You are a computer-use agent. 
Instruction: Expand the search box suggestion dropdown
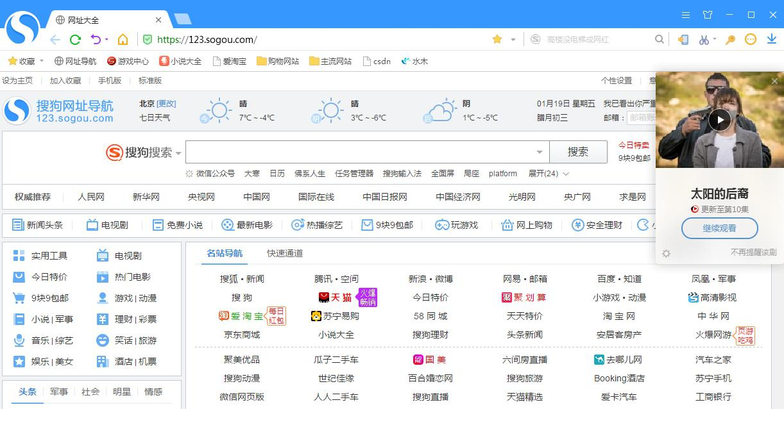(x=540, y=153)
